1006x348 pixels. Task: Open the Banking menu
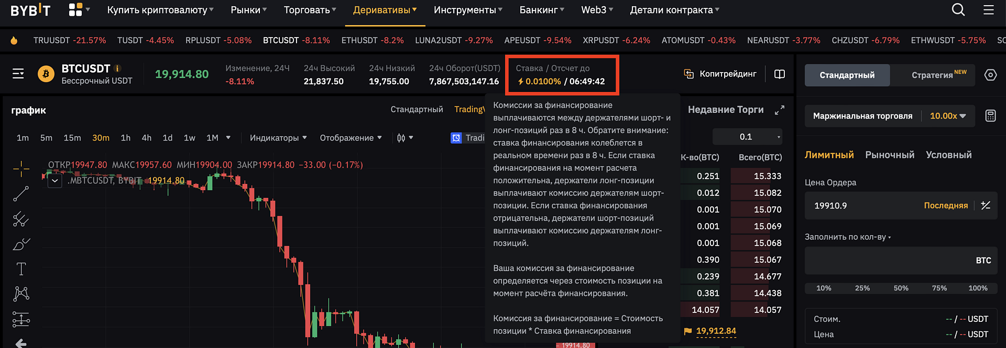542,10
